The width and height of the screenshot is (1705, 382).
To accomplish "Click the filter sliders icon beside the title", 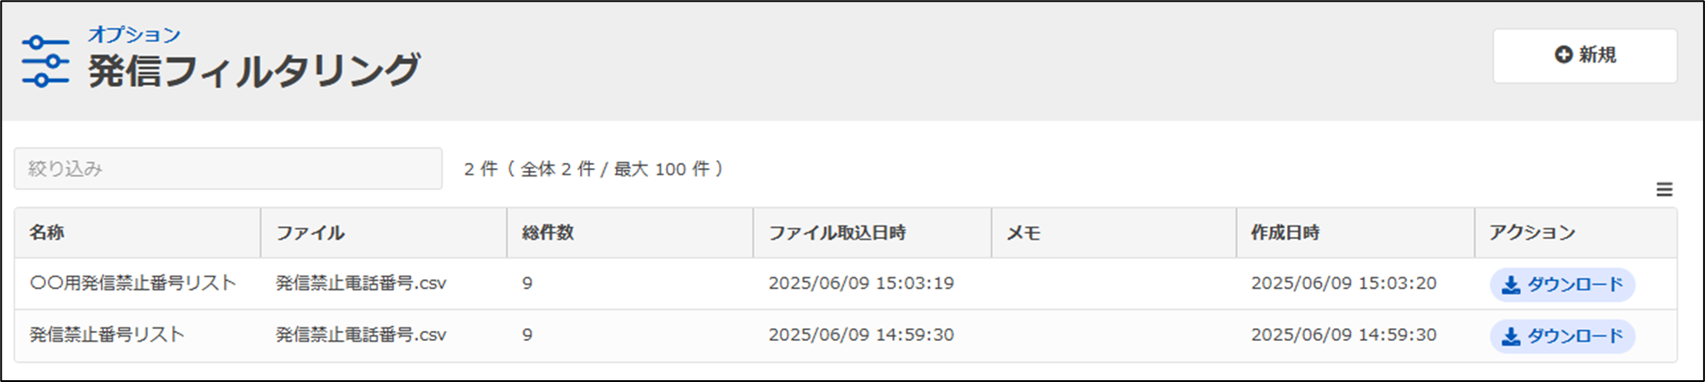I will [46, 61].
